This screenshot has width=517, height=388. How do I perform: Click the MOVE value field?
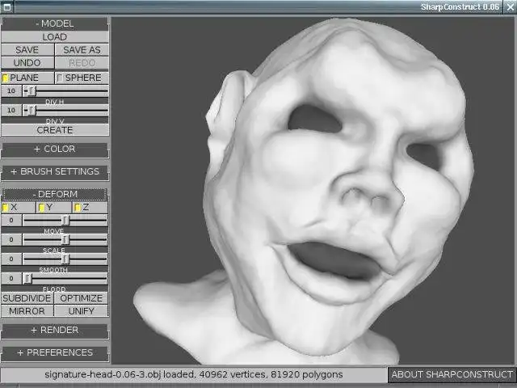11,221
